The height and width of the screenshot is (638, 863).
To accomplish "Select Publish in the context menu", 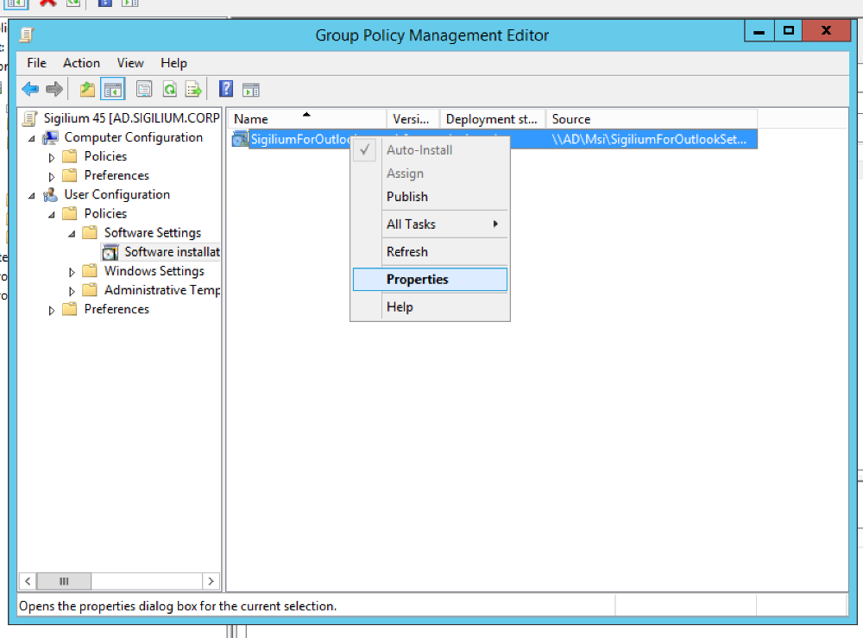I will pos(406,197).
